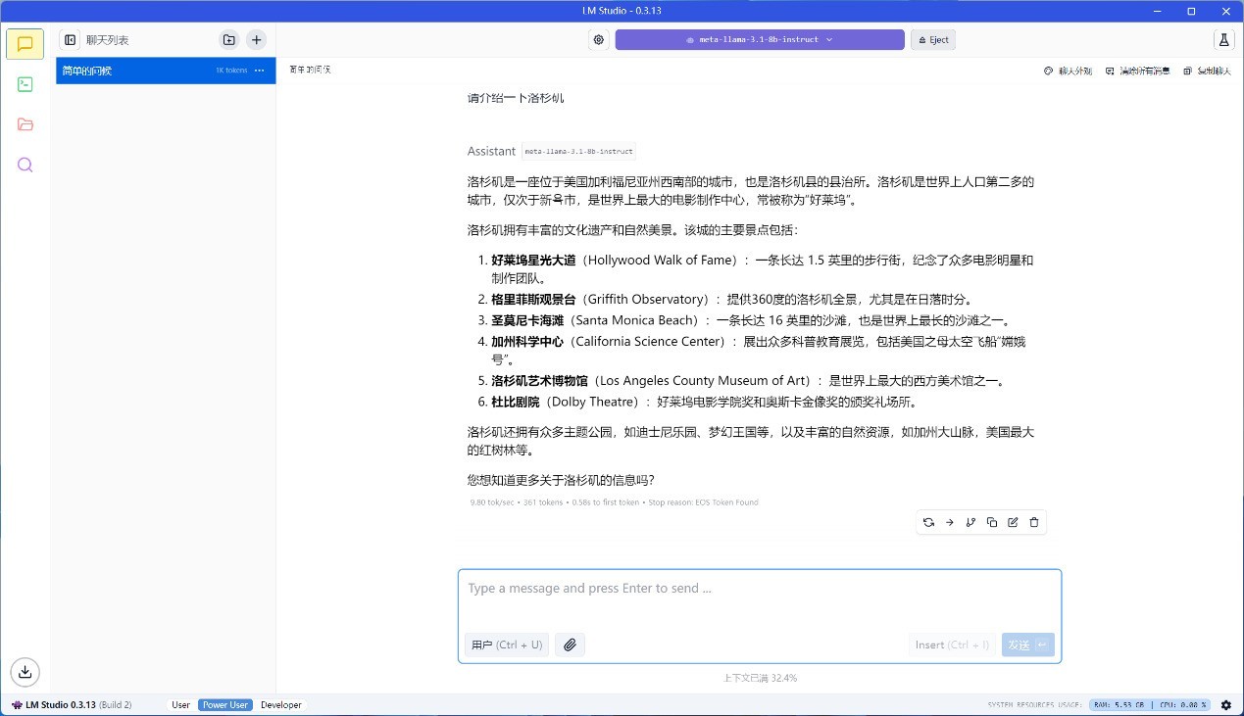1244x716 pixels.
Task: Click the user message 请介绍一下洛杉矶
Action: [516, 98]
